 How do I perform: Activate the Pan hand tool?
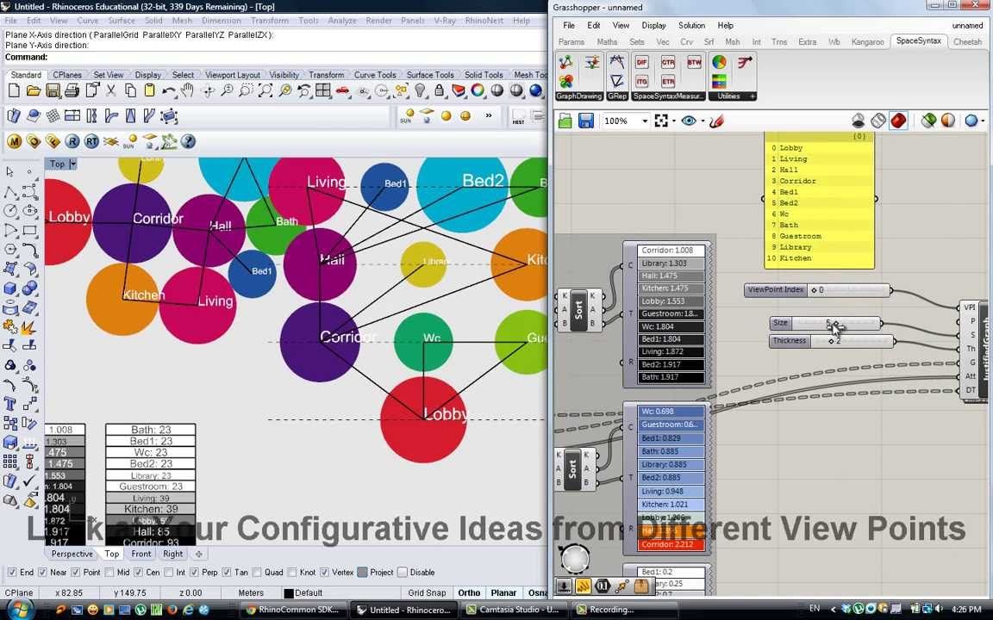coord(187,90)
